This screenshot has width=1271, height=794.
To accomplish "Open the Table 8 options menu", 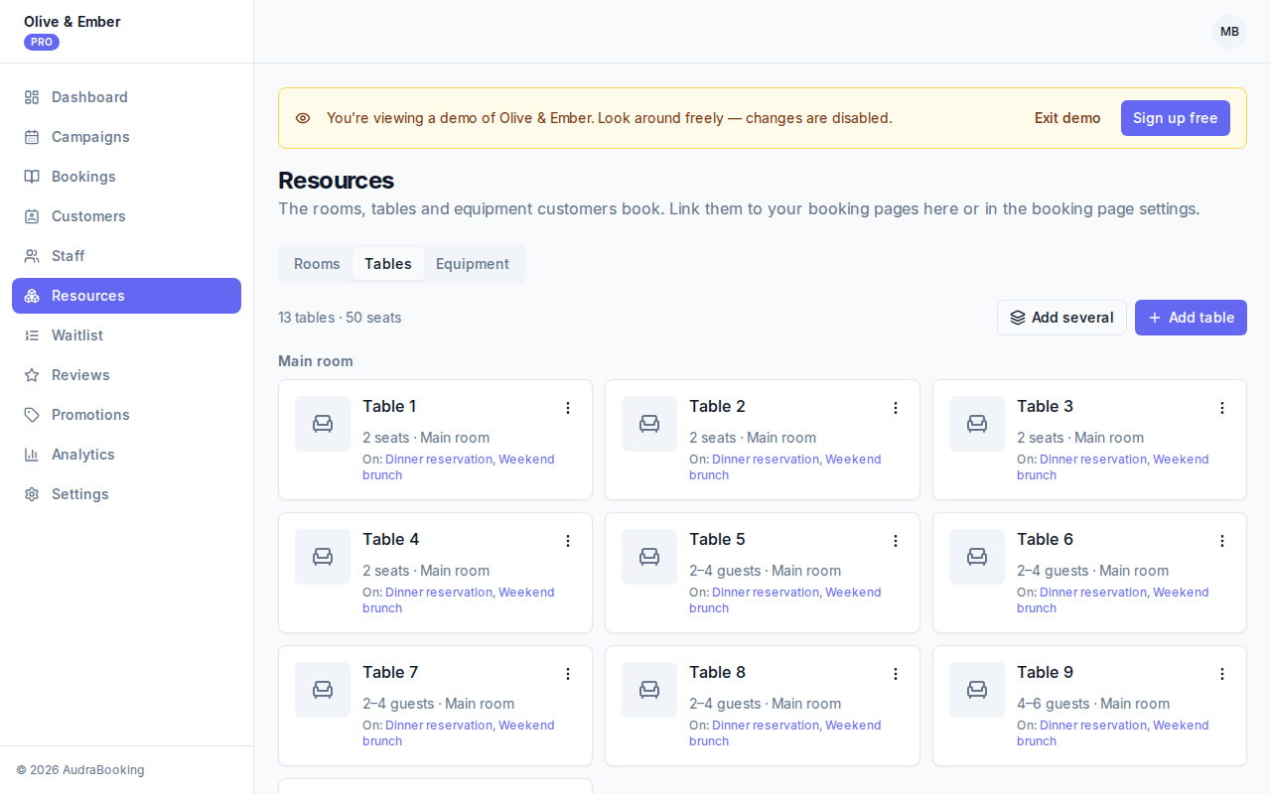I will click(896, 674).
